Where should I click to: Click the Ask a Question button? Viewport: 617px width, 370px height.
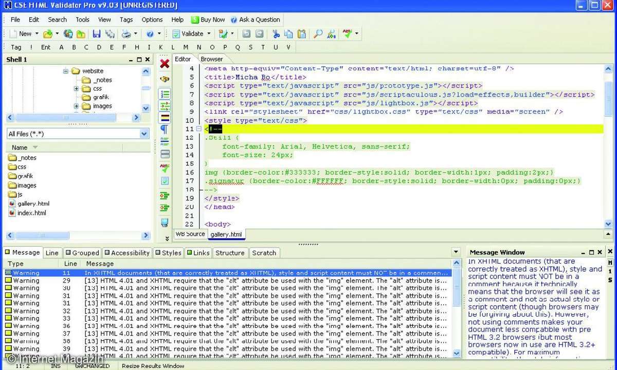click(255, 20)
